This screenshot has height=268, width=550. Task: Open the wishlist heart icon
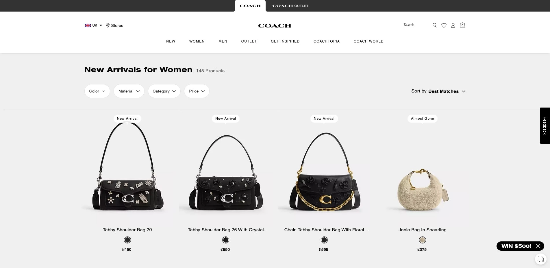coord(444,25)
